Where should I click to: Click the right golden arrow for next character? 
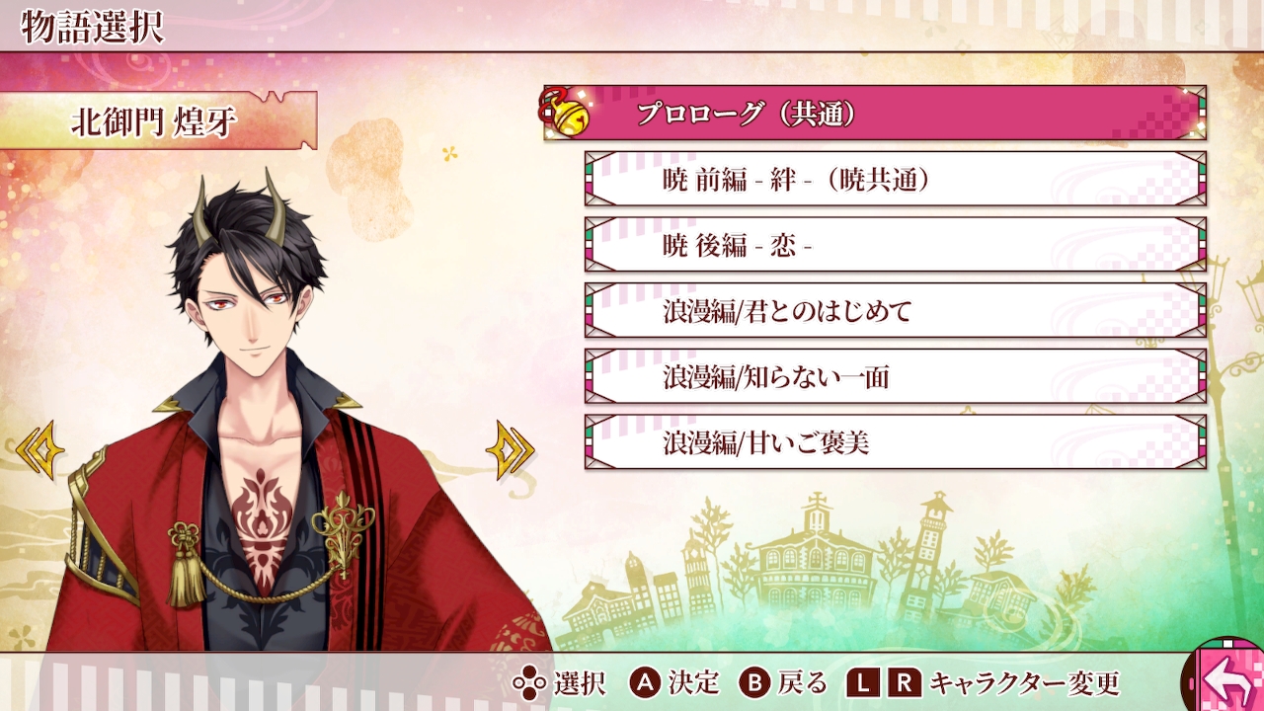(x=510, y=450)
